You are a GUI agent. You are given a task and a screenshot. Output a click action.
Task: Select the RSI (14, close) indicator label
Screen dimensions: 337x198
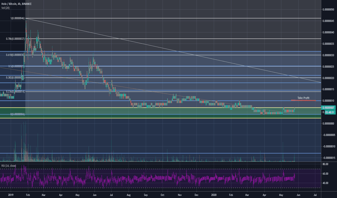click(9, 166)
